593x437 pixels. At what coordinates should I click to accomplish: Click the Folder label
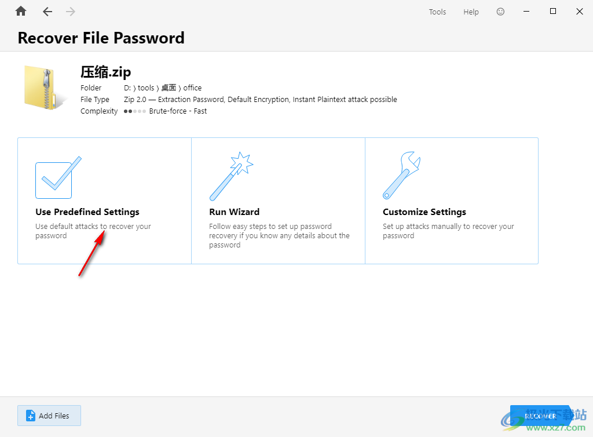(91, 88)
